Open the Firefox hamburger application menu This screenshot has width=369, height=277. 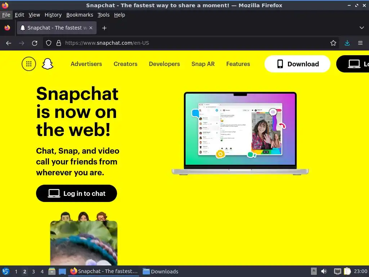[x=360, y=43]
